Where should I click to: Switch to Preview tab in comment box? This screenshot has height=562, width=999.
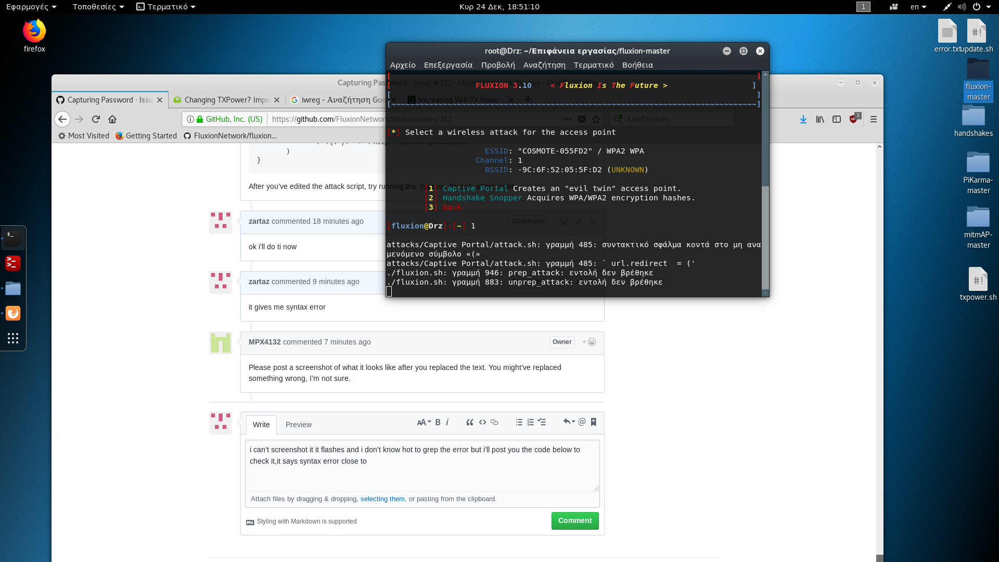tap(299, 425)
